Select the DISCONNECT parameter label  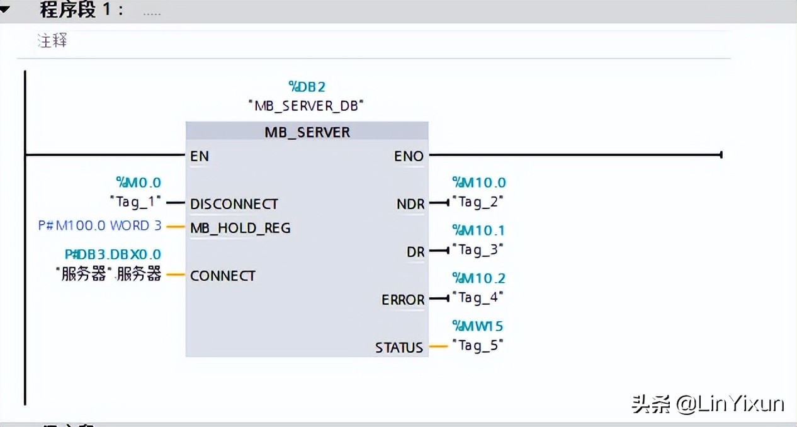pos(234,204)
